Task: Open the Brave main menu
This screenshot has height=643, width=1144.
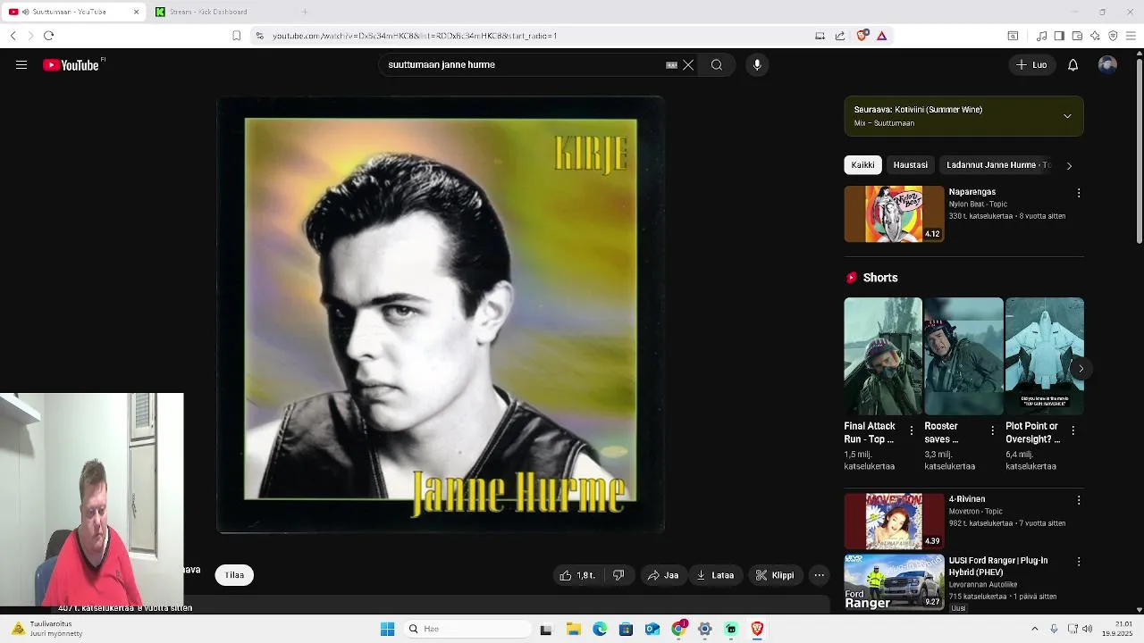Action: click(x=1131, y=36)
